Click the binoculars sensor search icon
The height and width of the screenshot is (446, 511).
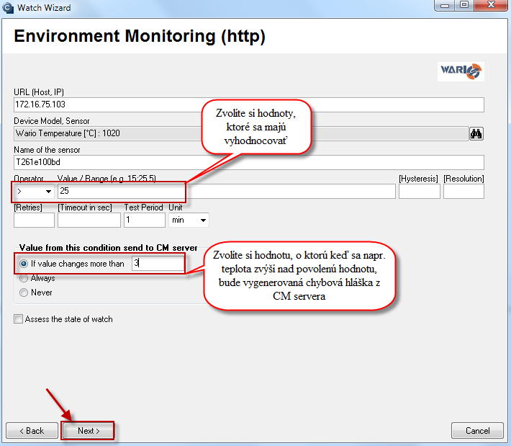[x=476, y=134]
